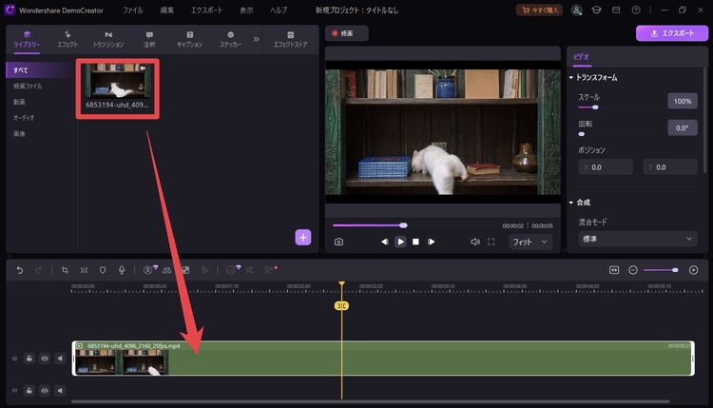
Task: Open the 表示 view menu
Action: point(246,10)
